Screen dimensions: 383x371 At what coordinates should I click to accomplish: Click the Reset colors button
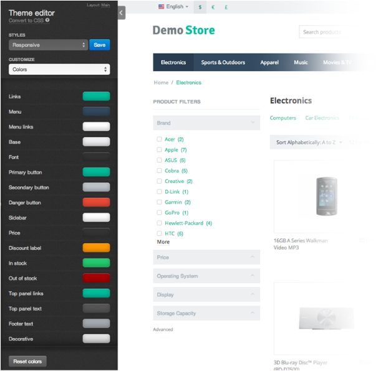pyautogui.click(x=27, y=361)
